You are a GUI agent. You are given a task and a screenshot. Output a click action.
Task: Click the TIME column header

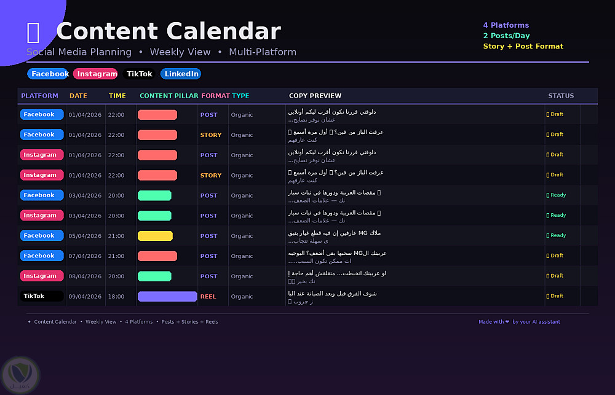click(117, 96)
